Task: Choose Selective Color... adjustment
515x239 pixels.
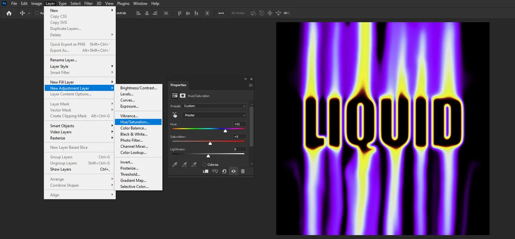Action: point(139,186)
